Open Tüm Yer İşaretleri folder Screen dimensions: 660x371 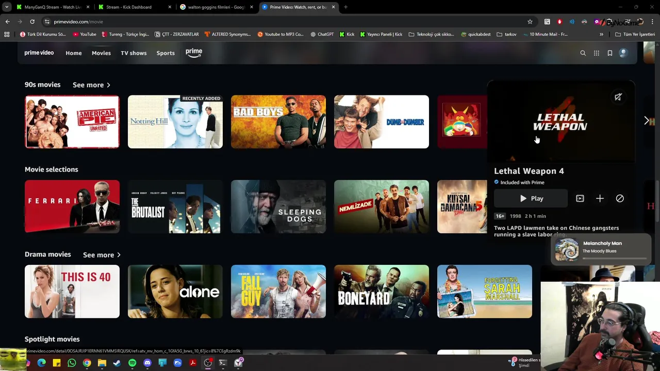(x=635, y=35)
